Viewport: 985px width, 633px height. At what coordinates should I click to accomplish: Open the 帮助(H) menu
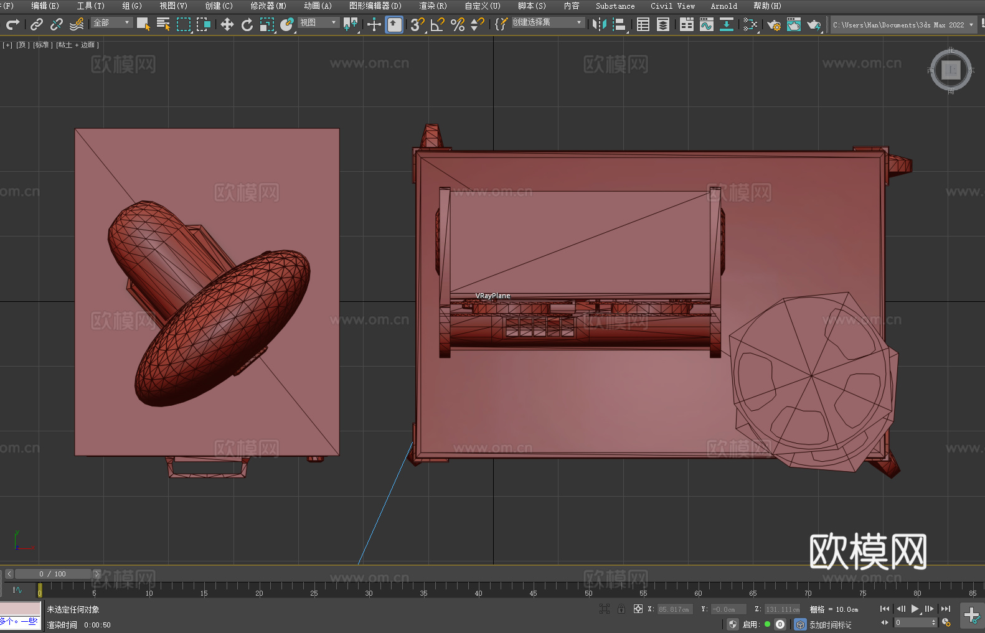click(768, 6)
